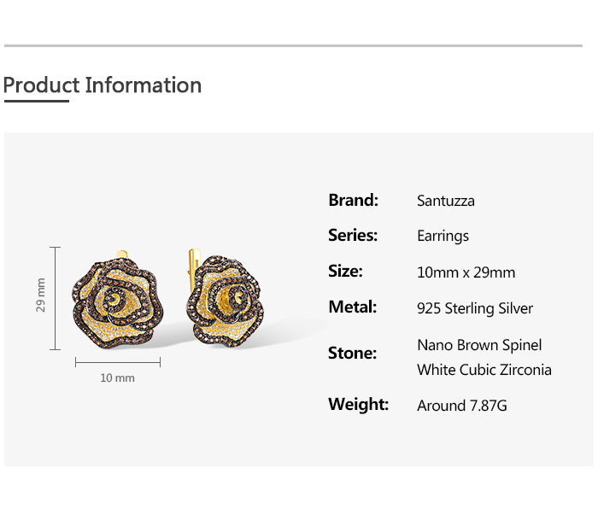
Task: Click the Size: label
Action: 345,272
